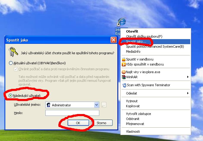Confirm the dialog with OK
The height and width of the screenshot is (141, 203).
(78, 123)
